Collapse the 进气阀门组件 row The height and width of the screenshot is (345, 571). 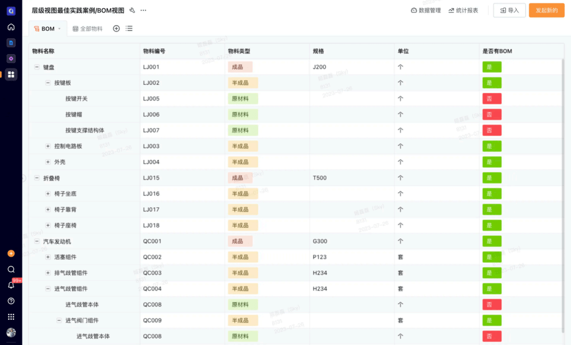coord(59,320)
